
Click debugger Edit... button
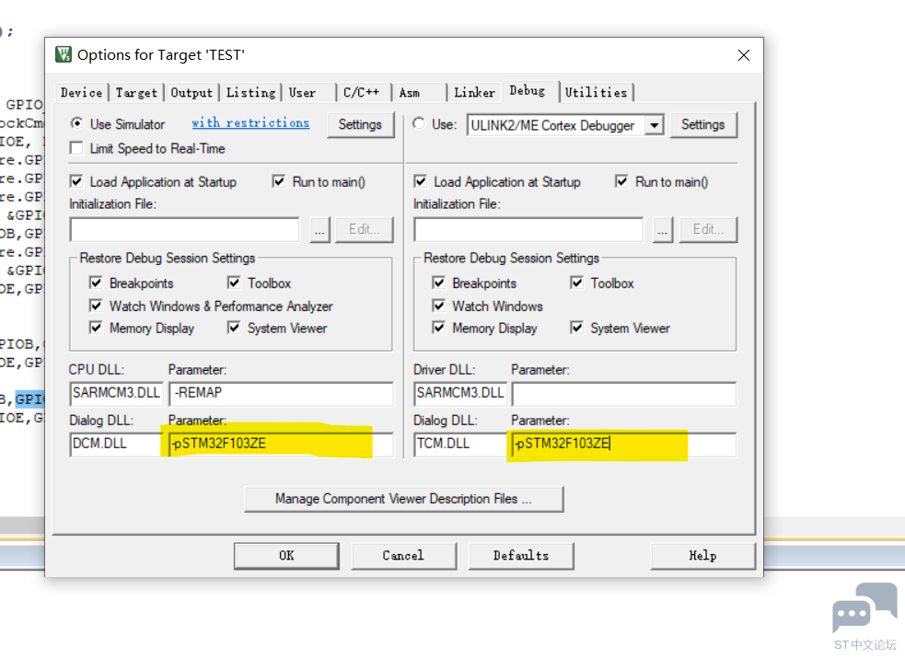point(708,230)
